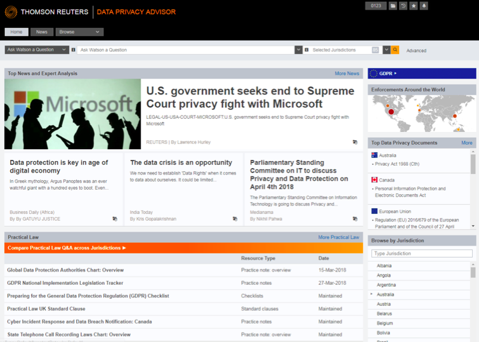479x342 pixels.
Task: Click the Top Data Privacy Documents scrollbar
Action: pyautogui.click(x=473, y=165)
